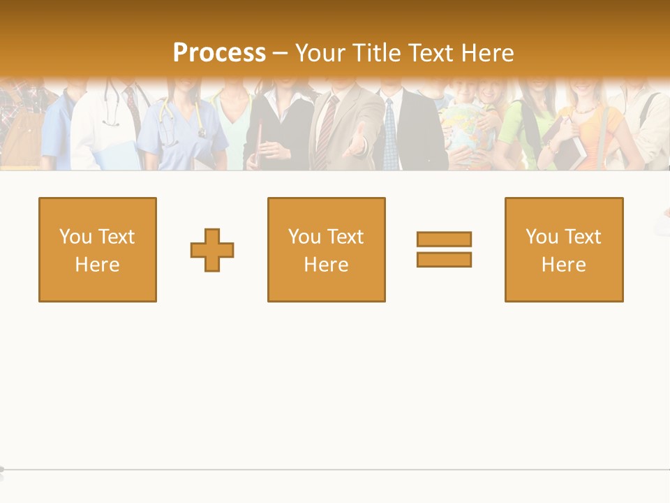Select the middle "You Text Here" box

click(x=327, y=249)
